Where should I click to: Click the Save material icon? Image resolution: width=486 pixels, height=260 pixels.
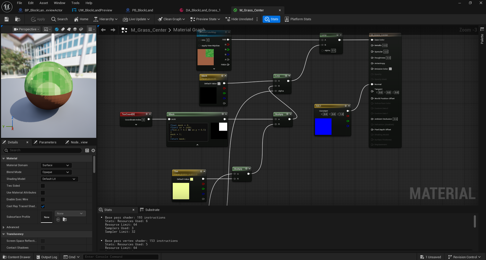click(7, 19)
